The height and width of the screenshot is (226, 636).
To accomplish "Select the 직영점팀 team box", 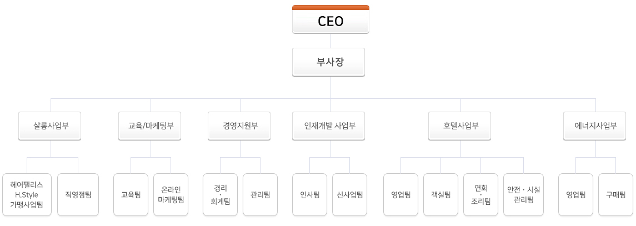I will 78,195.
